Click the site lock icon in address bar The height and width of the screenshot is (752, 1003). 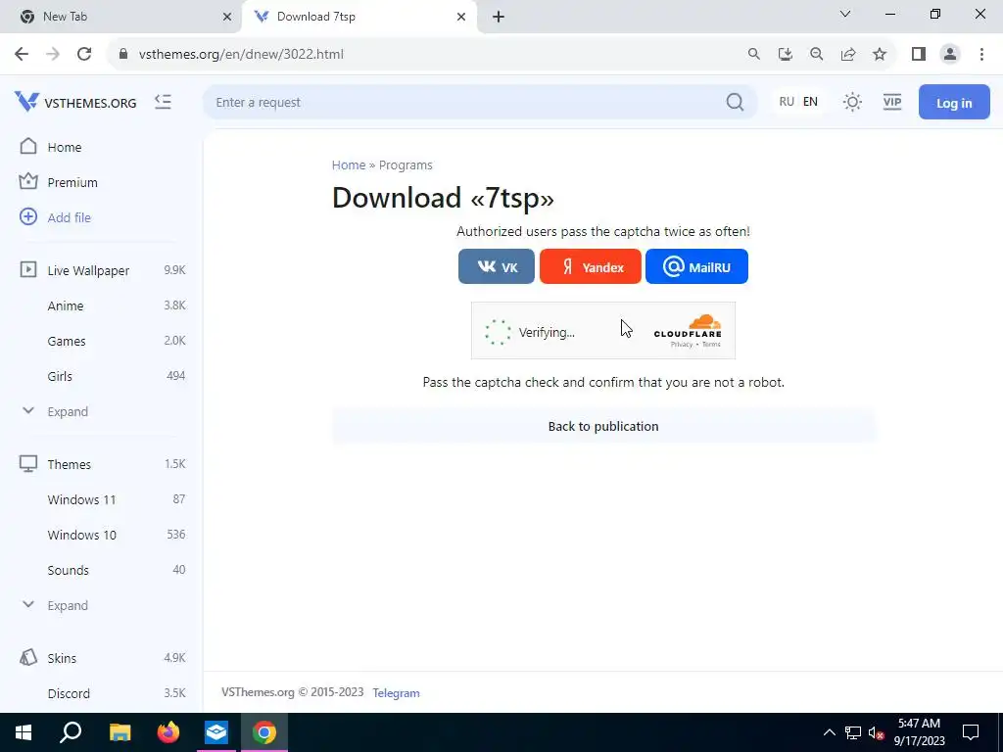(123, 54)
